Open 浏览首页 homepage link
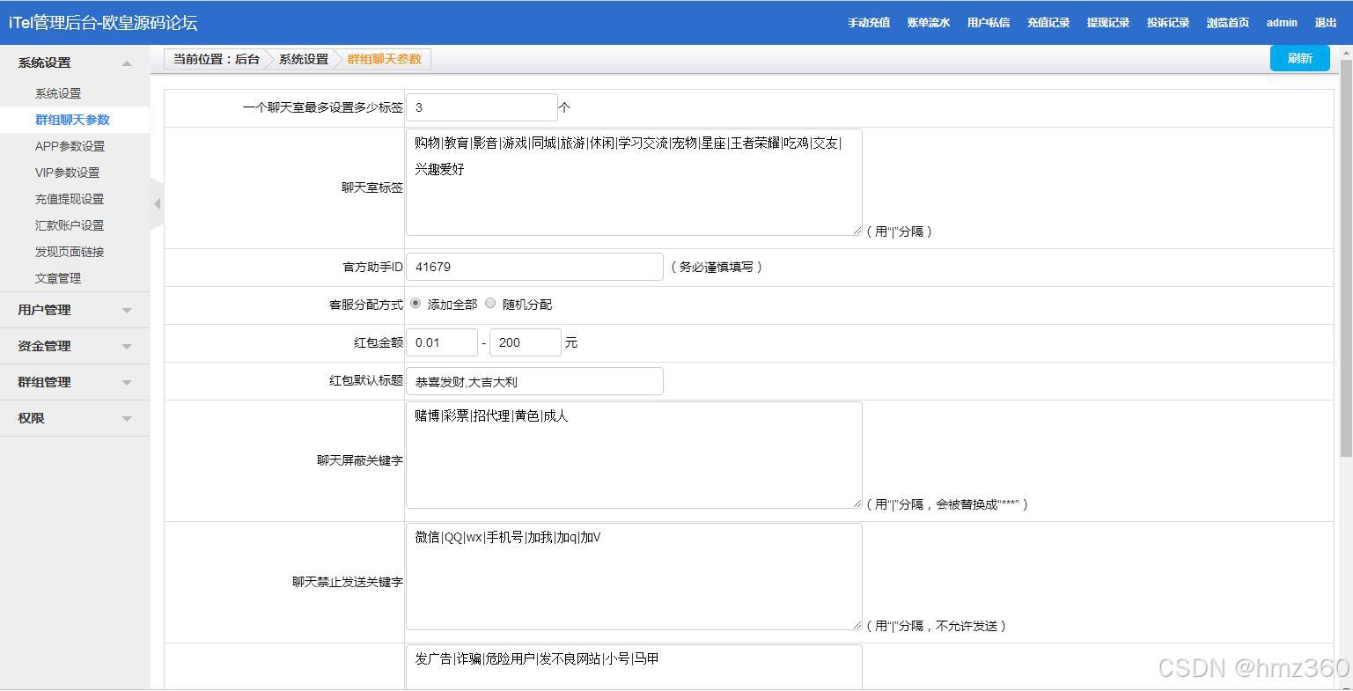1353x691 pixels. (x=1227, y=22)
